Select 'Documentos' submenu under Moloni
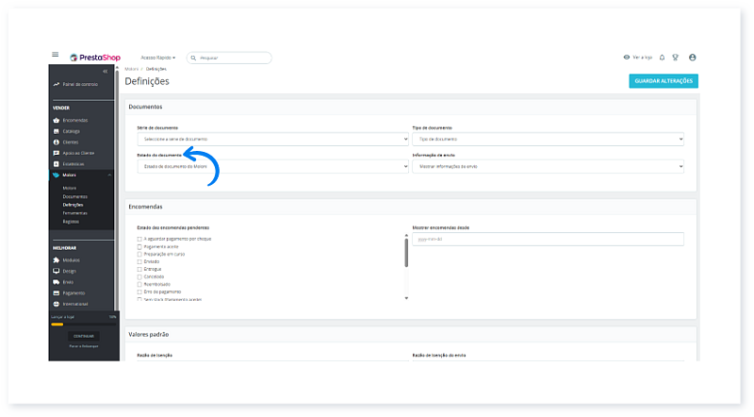The image size is (754, 417). click(74, 196)
